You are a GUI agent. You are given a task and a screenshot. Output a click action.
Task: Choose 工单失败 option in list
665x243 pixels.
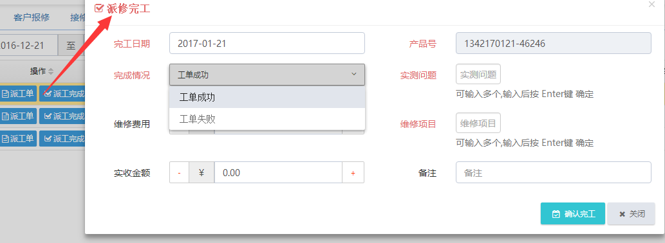267,119
